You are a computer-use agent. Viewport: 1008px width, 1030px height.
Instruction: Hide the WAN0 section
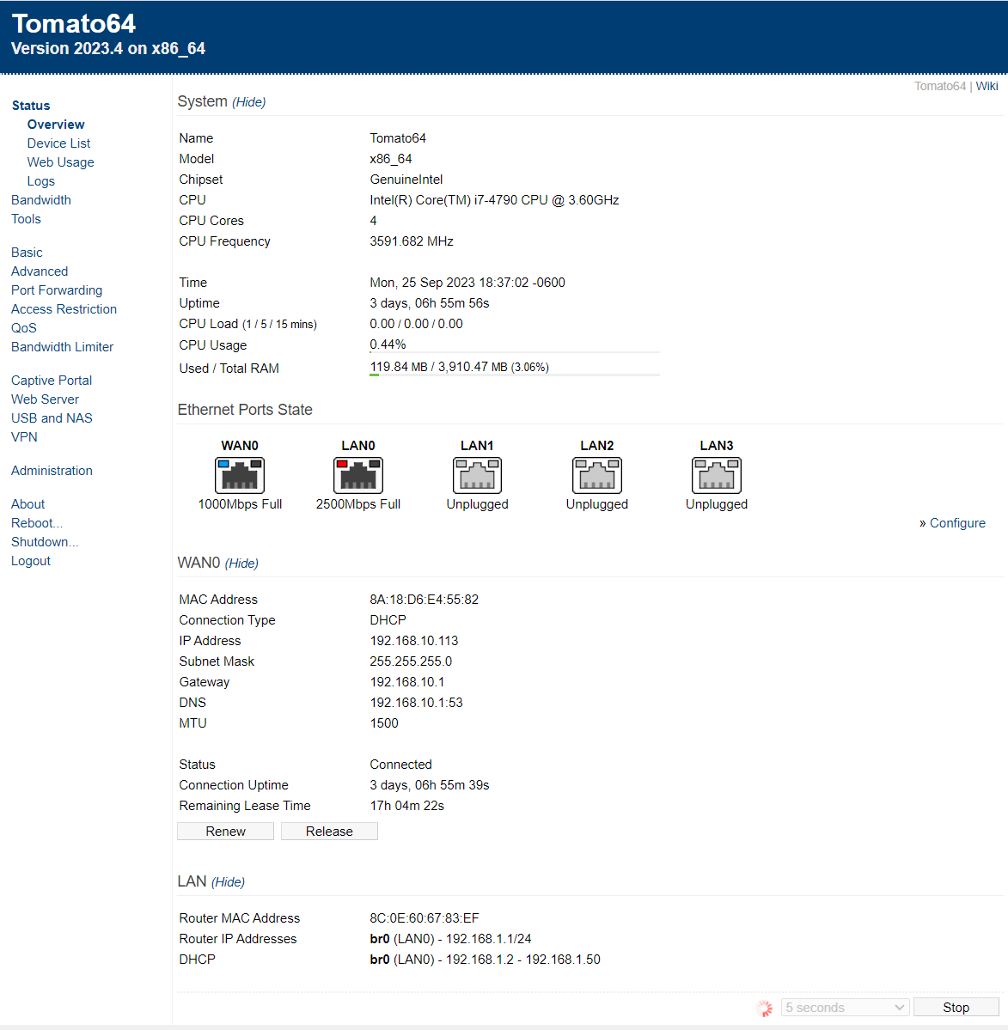241,564
